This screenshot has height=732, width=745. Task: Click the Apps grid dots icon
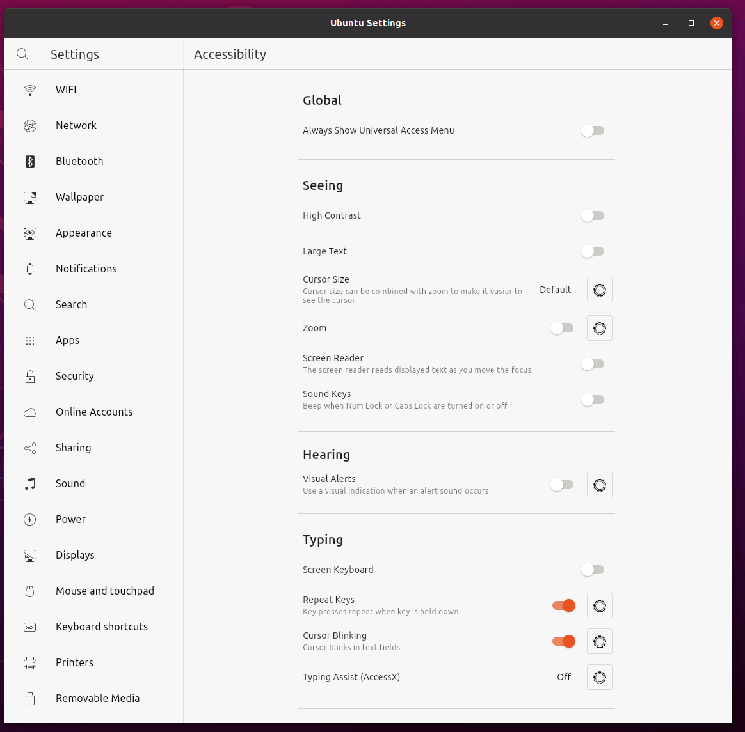tap(30, 340)
